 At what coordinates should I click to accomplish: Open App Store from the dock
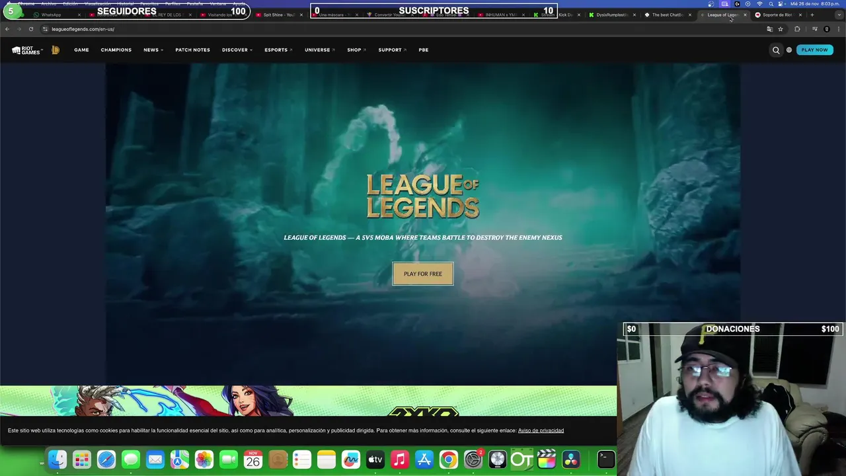tap(424, 459)
